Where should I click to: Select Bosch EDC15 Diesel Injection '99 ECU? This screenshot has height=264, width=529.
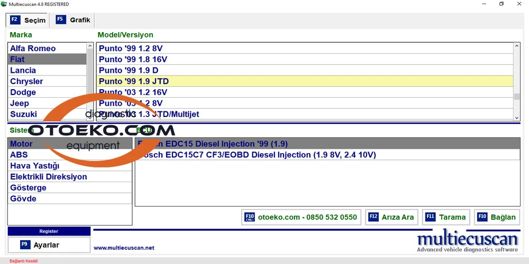(327, 144)
